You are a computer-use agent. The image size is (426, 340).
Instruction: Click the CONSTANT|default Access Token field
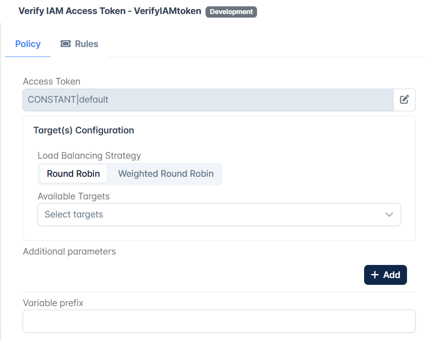click(x=208, y=100)
